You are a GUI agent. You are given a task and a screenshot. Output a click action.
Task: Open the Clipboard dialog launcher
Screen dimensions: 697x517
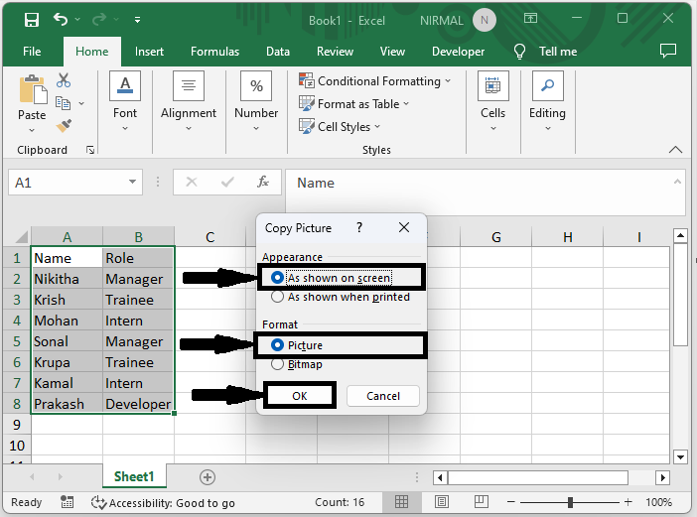point(90,150)
